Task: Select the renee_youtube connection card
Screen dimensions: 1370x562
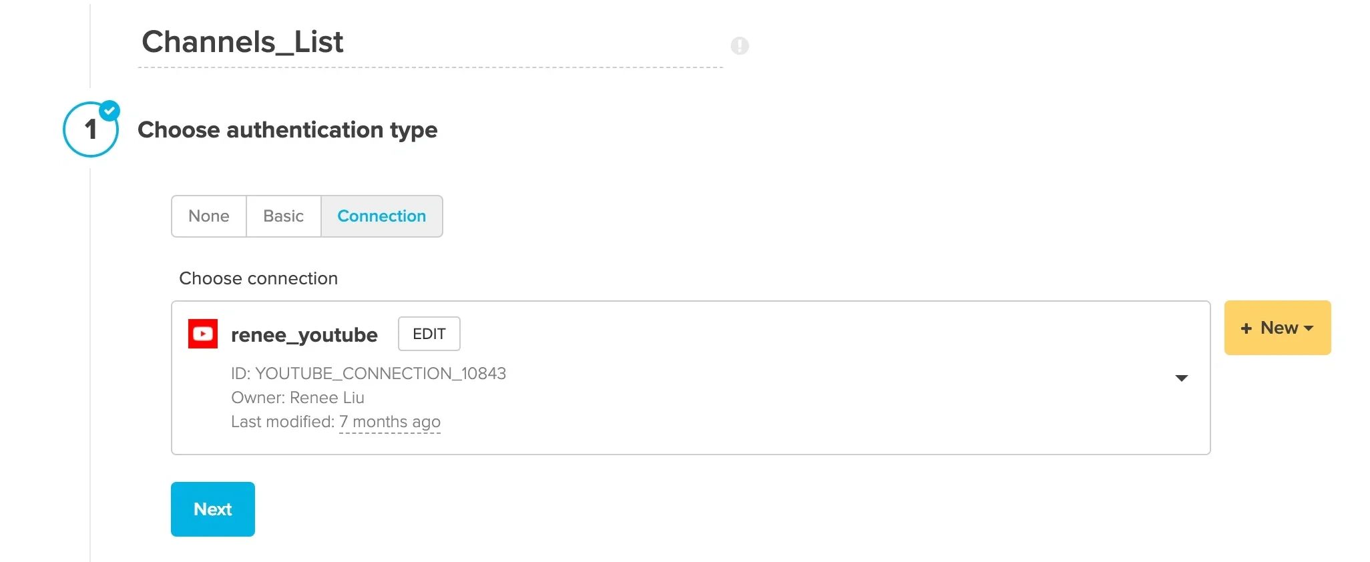Action: (x=691, y=377)
